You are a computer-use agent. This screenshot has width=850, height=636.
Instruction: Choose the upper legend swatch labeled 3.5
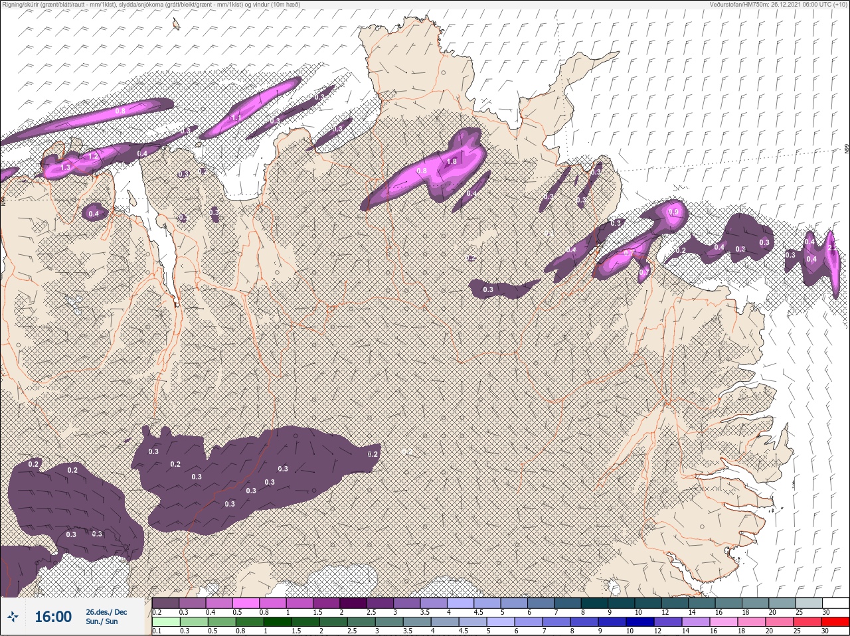point(434,603)
